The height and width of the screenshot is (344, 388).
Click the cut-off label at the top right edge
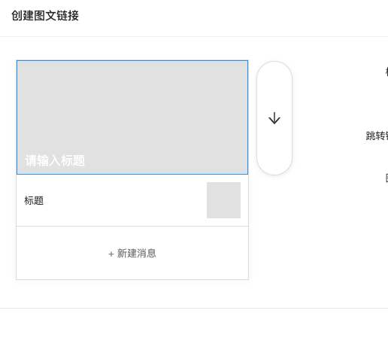tap(386, 72)
